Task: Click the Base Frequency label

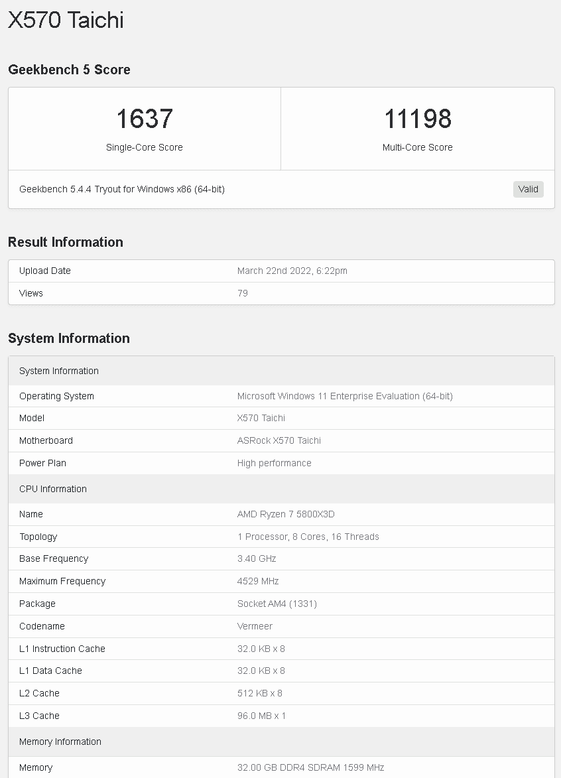Action: (54, 558)
